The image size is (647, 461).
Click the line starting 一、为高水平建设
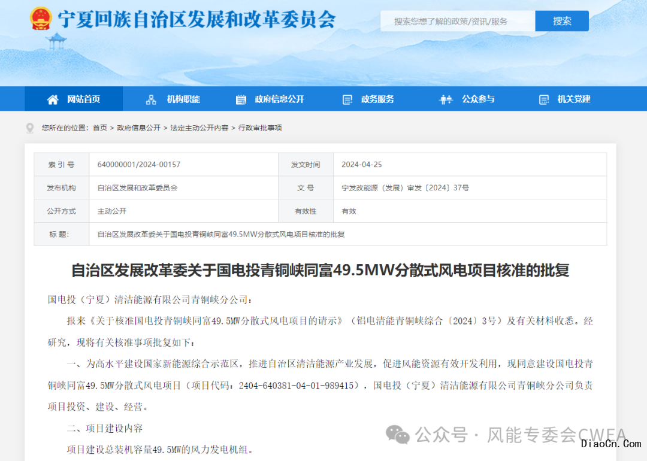pyautogui.click(x=329, y=364)
